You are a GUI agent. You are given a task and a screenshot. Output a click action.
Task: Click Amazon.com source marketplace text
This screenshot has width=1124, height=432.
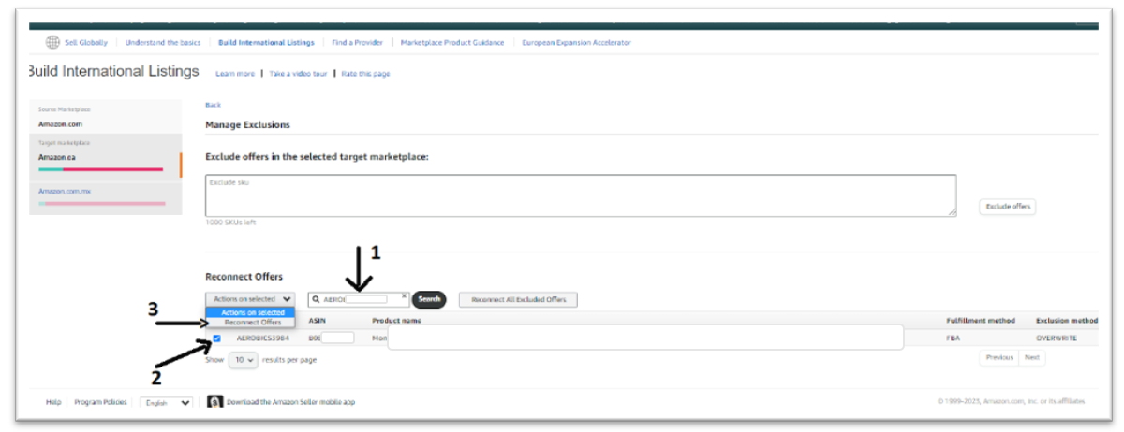[x=60, y=123]
